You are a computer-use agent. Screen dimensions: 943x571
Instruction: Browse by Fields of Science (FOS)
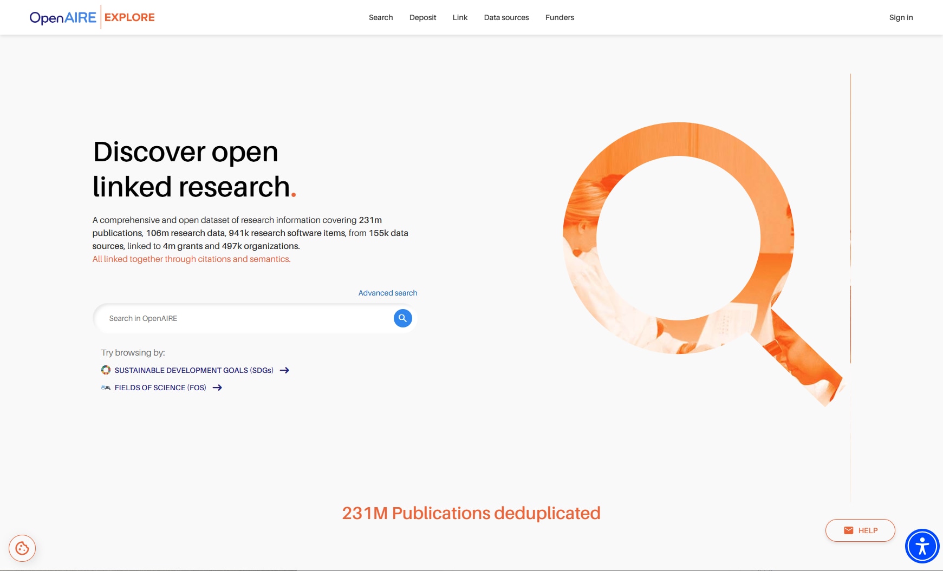click(x=160, y=388)
